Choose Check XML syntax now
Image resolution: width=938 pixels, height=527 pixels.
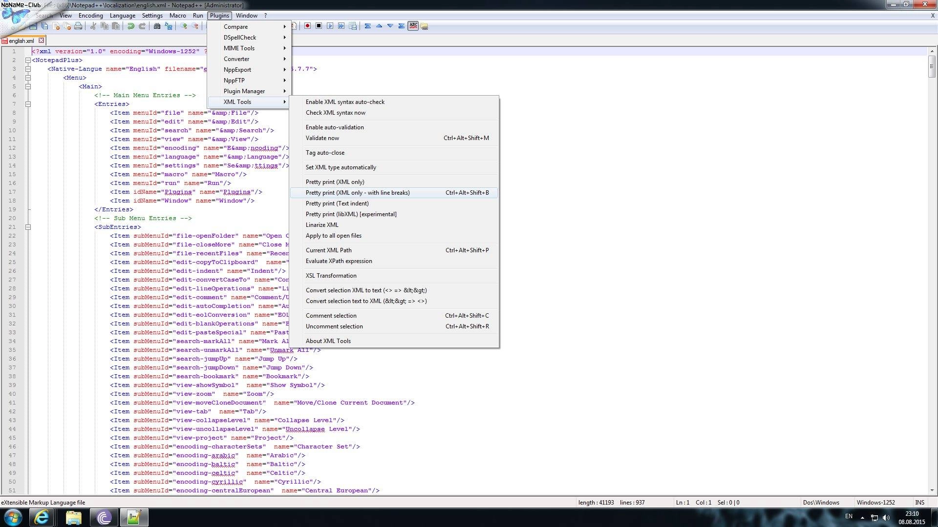click(394, 113)
